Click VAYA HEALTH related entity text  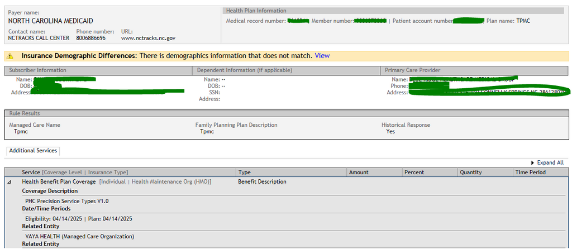79,236
